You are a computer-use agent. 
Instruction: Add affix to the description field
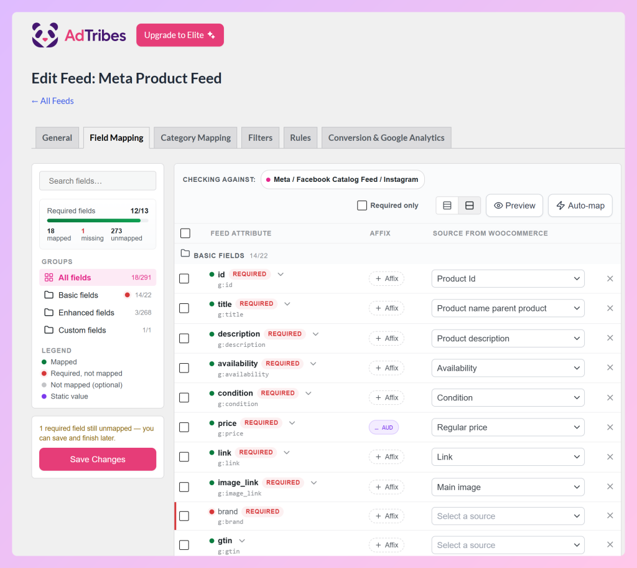tap(386, 339)
